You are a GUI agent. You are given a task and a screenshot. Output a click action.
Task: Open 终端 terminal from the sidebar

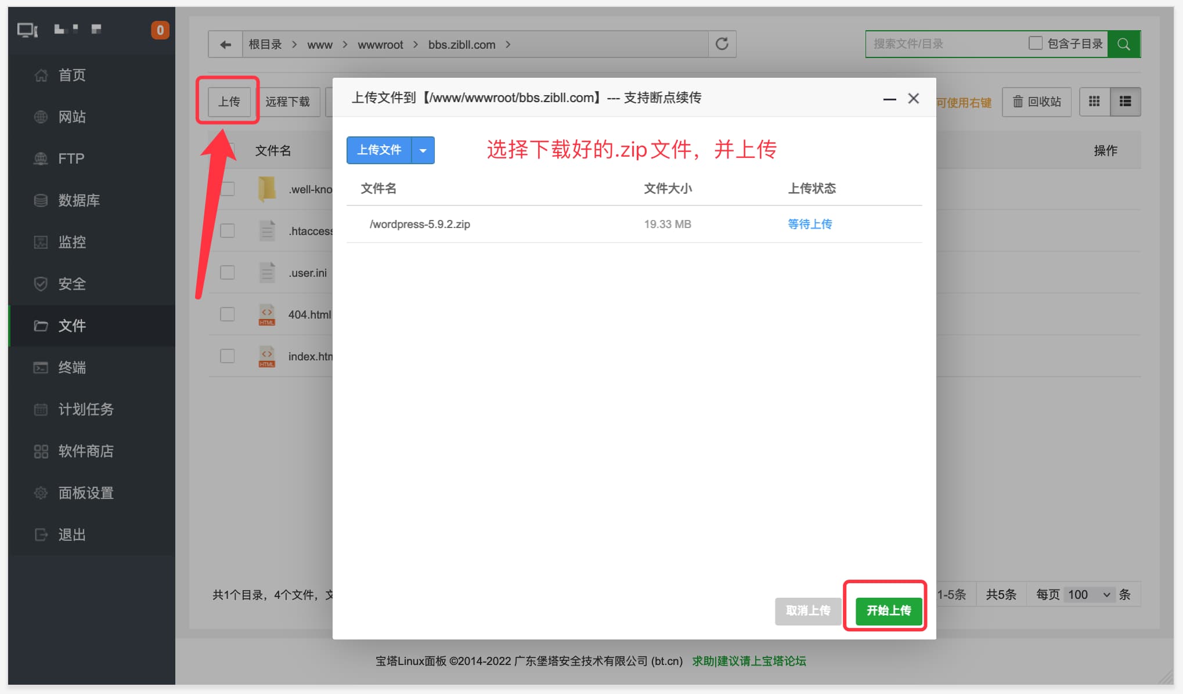[73, 367]
